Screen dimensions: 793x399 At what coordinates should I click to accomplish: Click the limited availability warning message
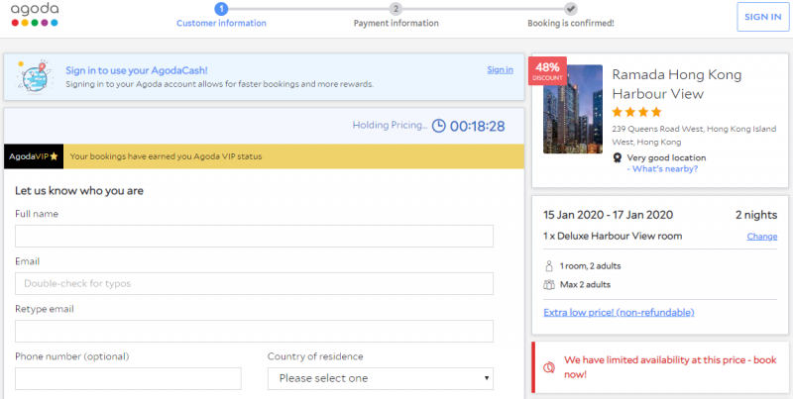[x=670, y=367]
